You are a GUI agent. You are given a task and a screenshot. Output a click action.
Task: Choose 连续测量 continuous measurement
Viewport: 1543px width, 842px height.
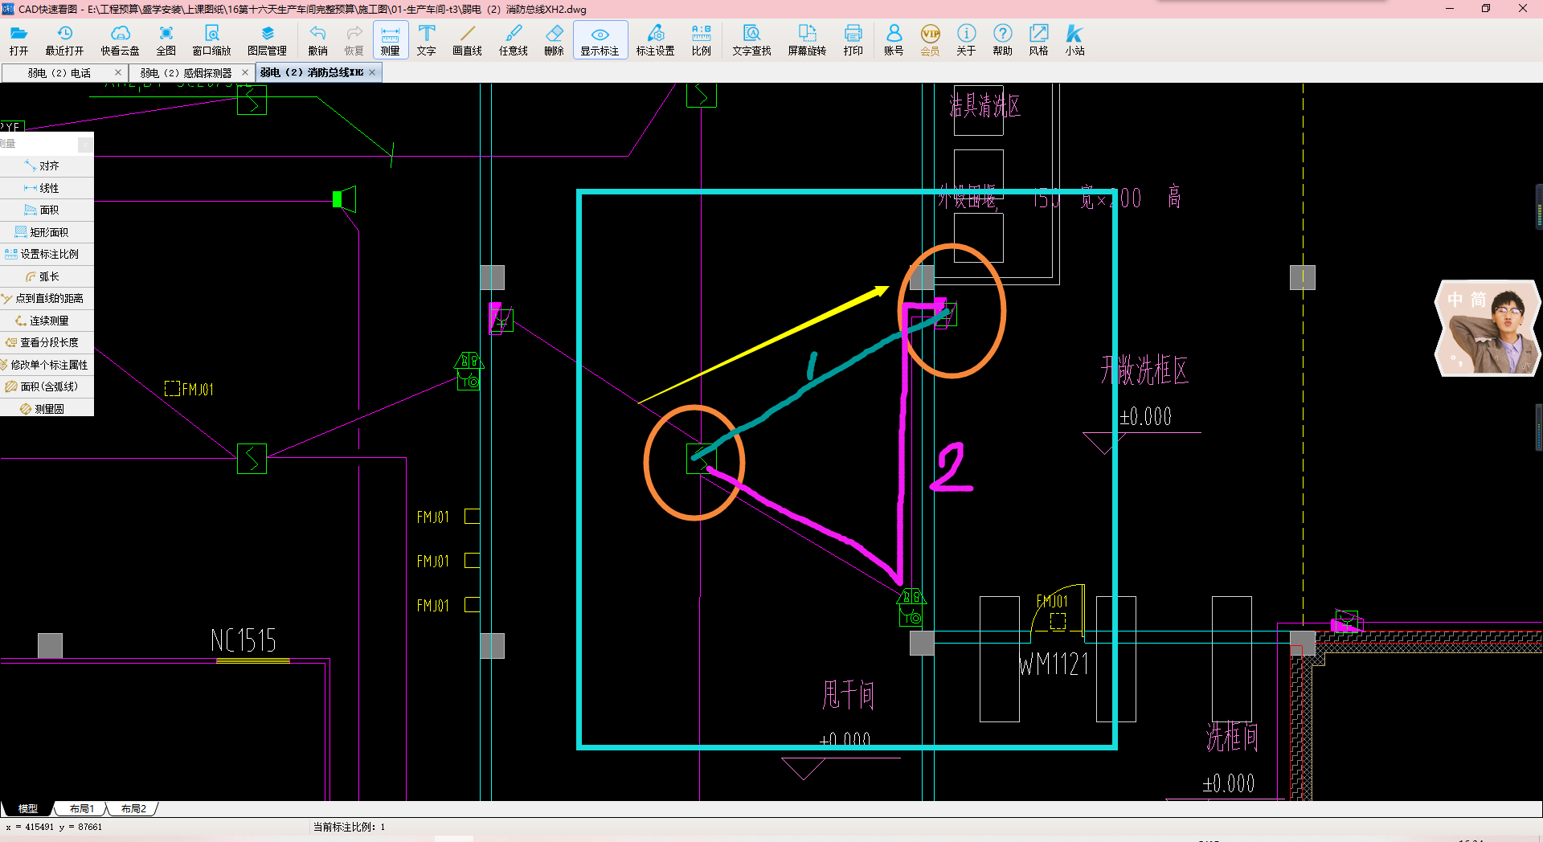click(x=47, y=321)
